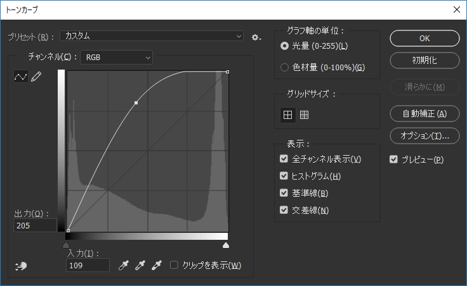Open the preset options gear menu
The width and height of the screenshot is (467, 286).
[x=256, y=37]
